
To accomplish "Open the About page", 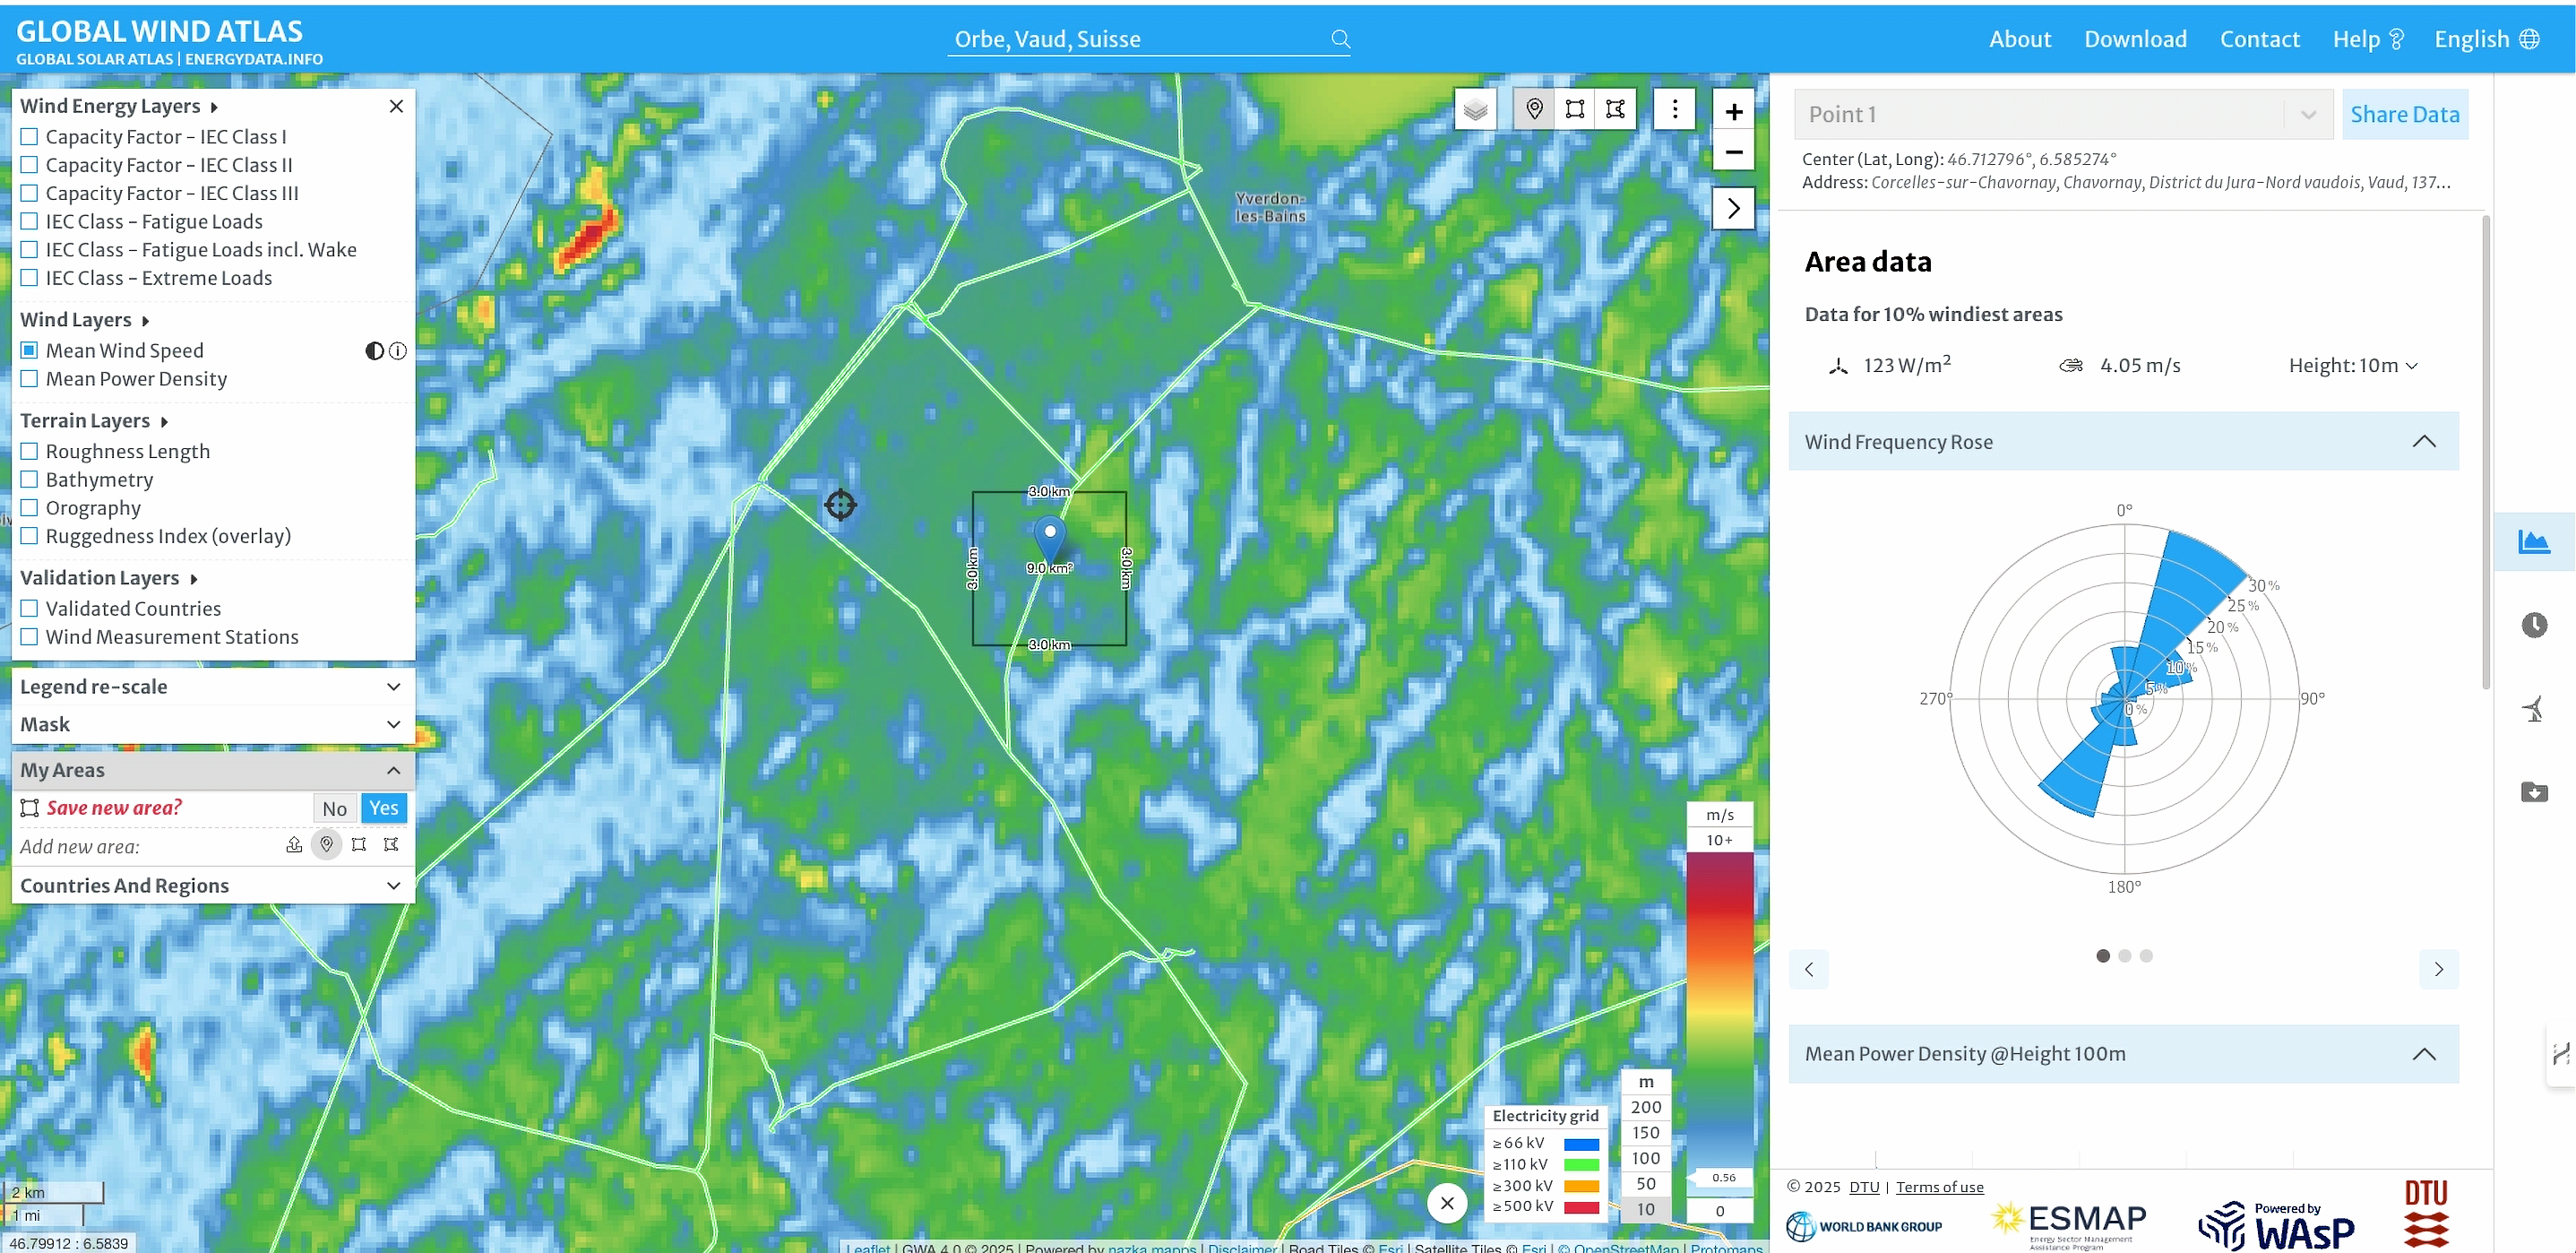I will [2019, 39].
